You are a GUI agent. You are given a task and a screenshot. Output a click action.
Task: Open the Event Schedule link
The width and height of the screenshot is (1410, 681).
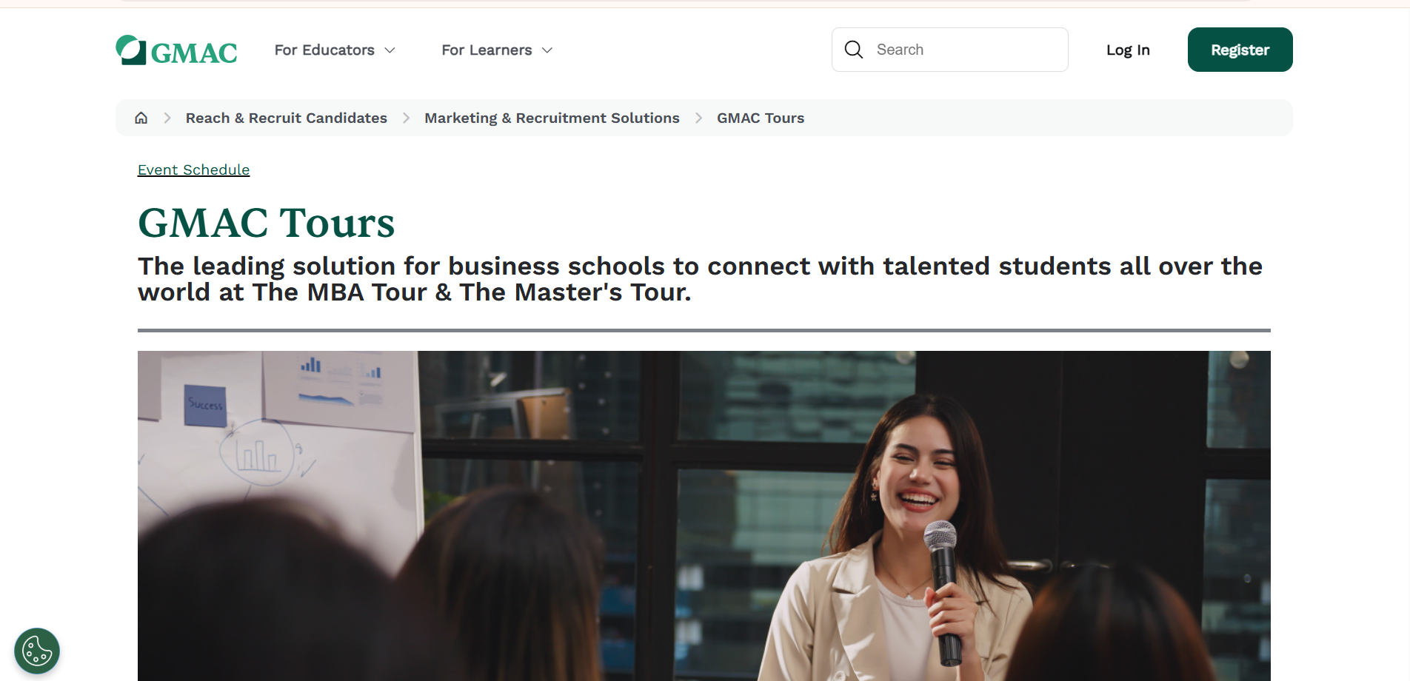coord(193,170)
